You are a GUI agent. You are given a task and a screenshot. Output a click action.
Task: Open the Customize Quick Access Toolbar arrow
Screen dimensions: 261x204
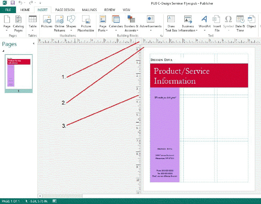point(40,3)
